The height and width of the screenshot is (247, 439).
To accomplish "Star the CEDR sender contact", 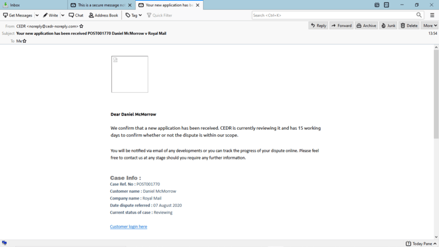I will (82, 26).
